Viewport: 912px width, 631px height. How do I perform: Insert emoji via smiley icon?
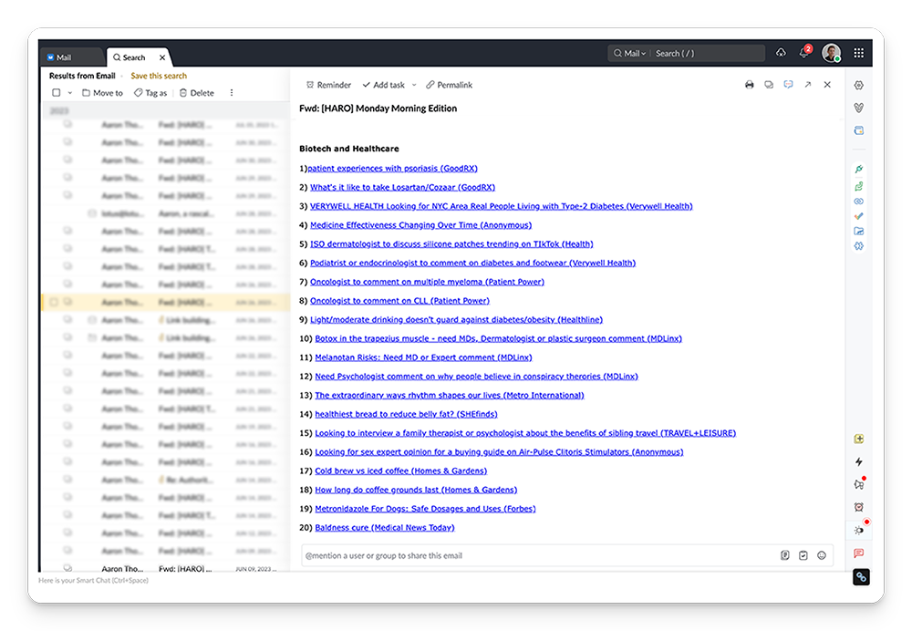tap(822, 555)
